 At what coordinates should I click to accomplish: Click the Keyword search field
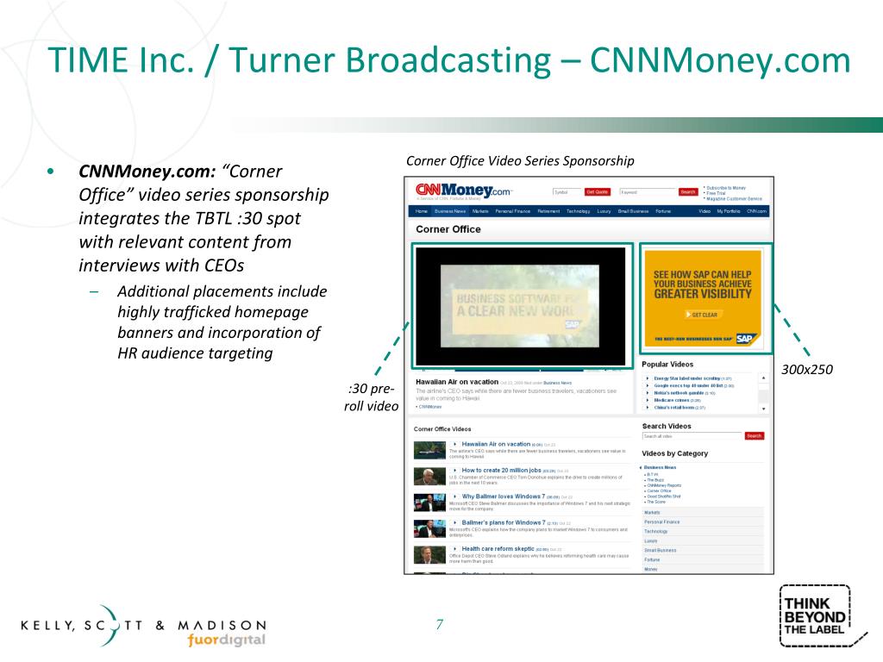[x=647, y=192]
